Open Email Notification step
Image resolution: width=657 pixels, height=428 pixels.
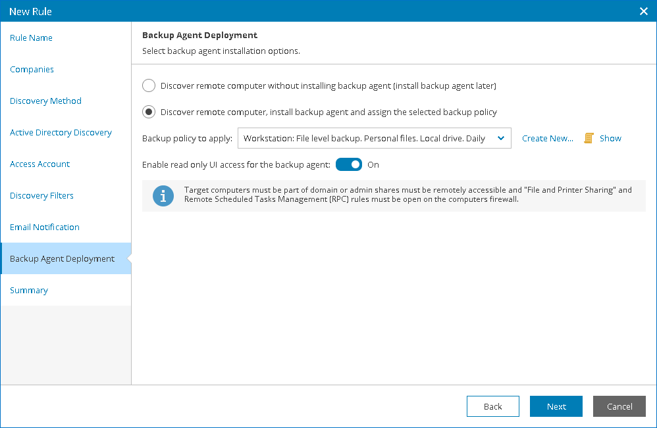click(44, 227)
